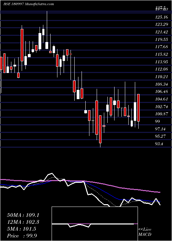Viewport: 172px width, 241px height.
Task: Click the 121.42 price axis label
Action: tap(162, 32)
